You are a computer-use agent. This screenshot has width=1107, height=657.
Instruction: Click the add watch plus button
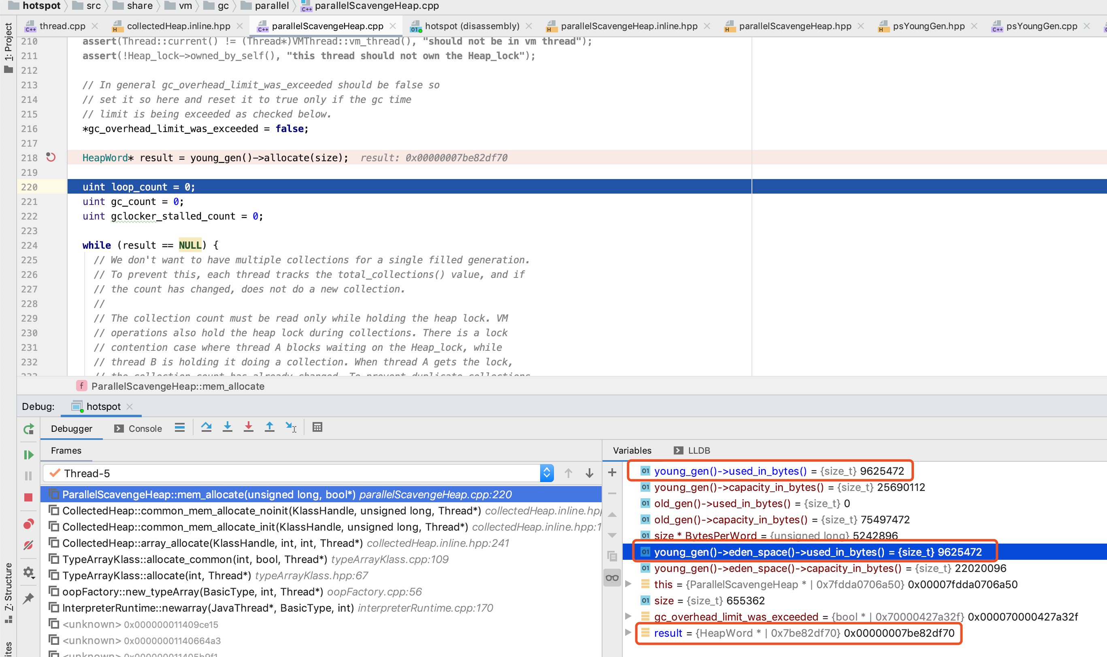pos(612,472)
